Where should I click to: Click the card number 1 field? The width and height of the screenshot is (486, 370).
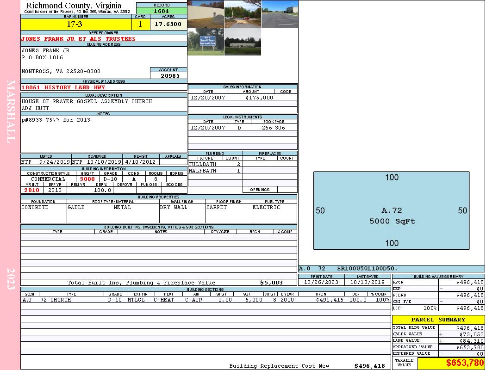point(140,24)
